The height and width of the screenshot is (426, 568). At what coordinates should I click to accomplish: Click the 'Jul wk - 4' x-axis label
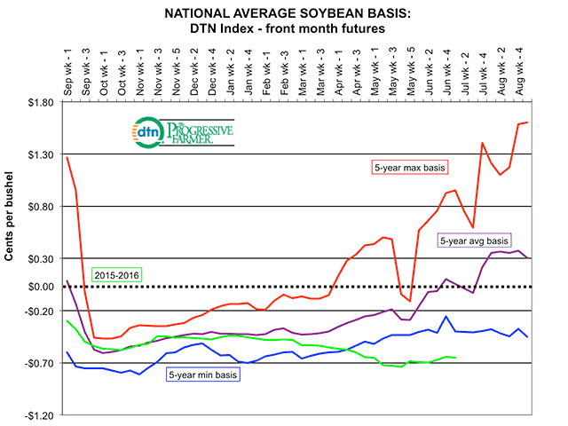[x=484, y=75]
